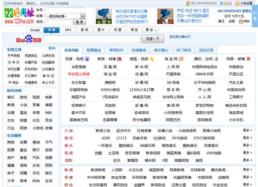Click the 登录 login button

tap(79, 22)
